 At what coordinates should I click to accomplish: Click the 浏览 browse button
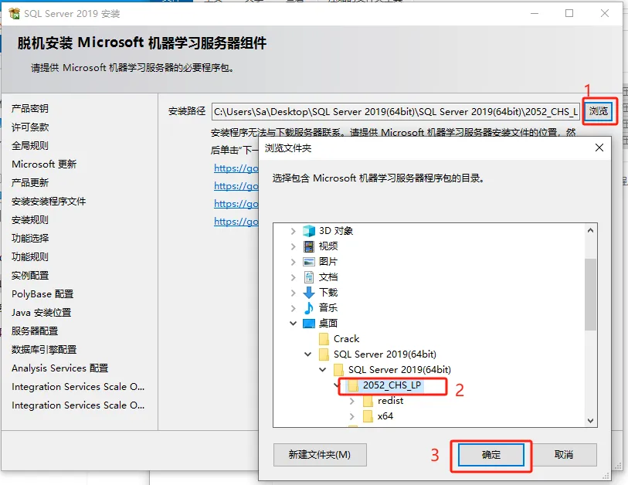pyautogui.click(x=599, y=111)
